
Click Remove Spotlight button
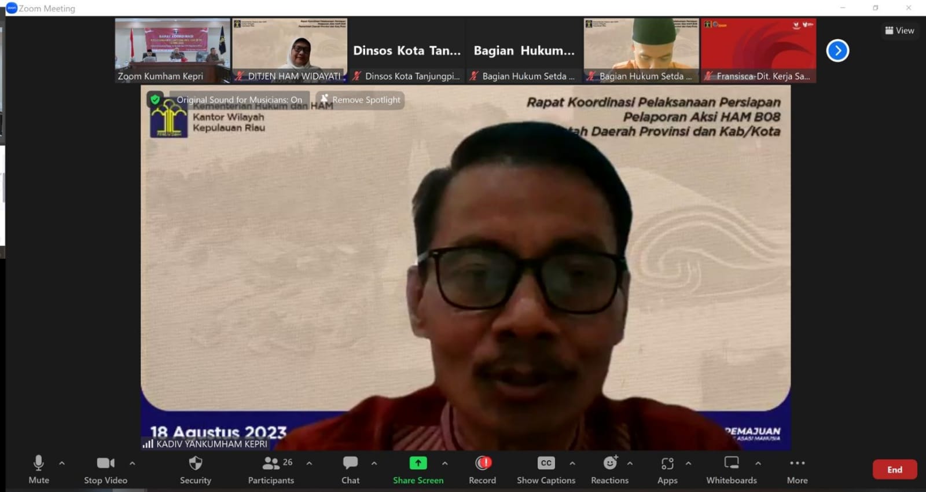(x=360, y=100)
